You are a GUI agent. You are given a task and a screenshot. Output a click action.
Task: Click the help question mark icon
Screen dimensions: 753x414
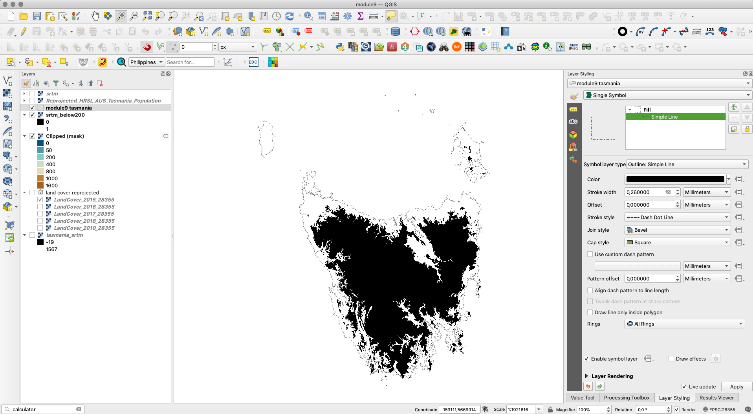(x=506, y=31)
